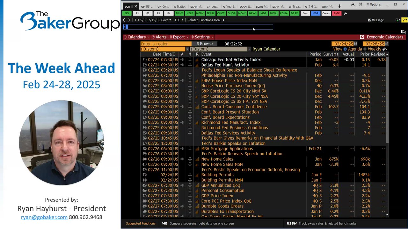
Task: Open the first orange (Custom) dropdown
Action: coord(165,49)
